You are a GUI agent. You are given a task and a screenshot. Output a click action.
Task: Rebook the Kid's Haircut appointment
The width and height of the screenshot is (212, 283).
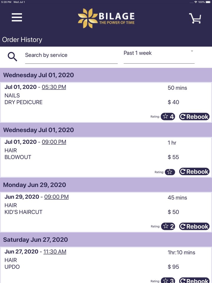(x=194, y=226)
